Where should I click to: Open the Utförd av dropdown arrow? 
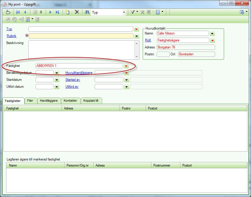(x=127, y=87)
